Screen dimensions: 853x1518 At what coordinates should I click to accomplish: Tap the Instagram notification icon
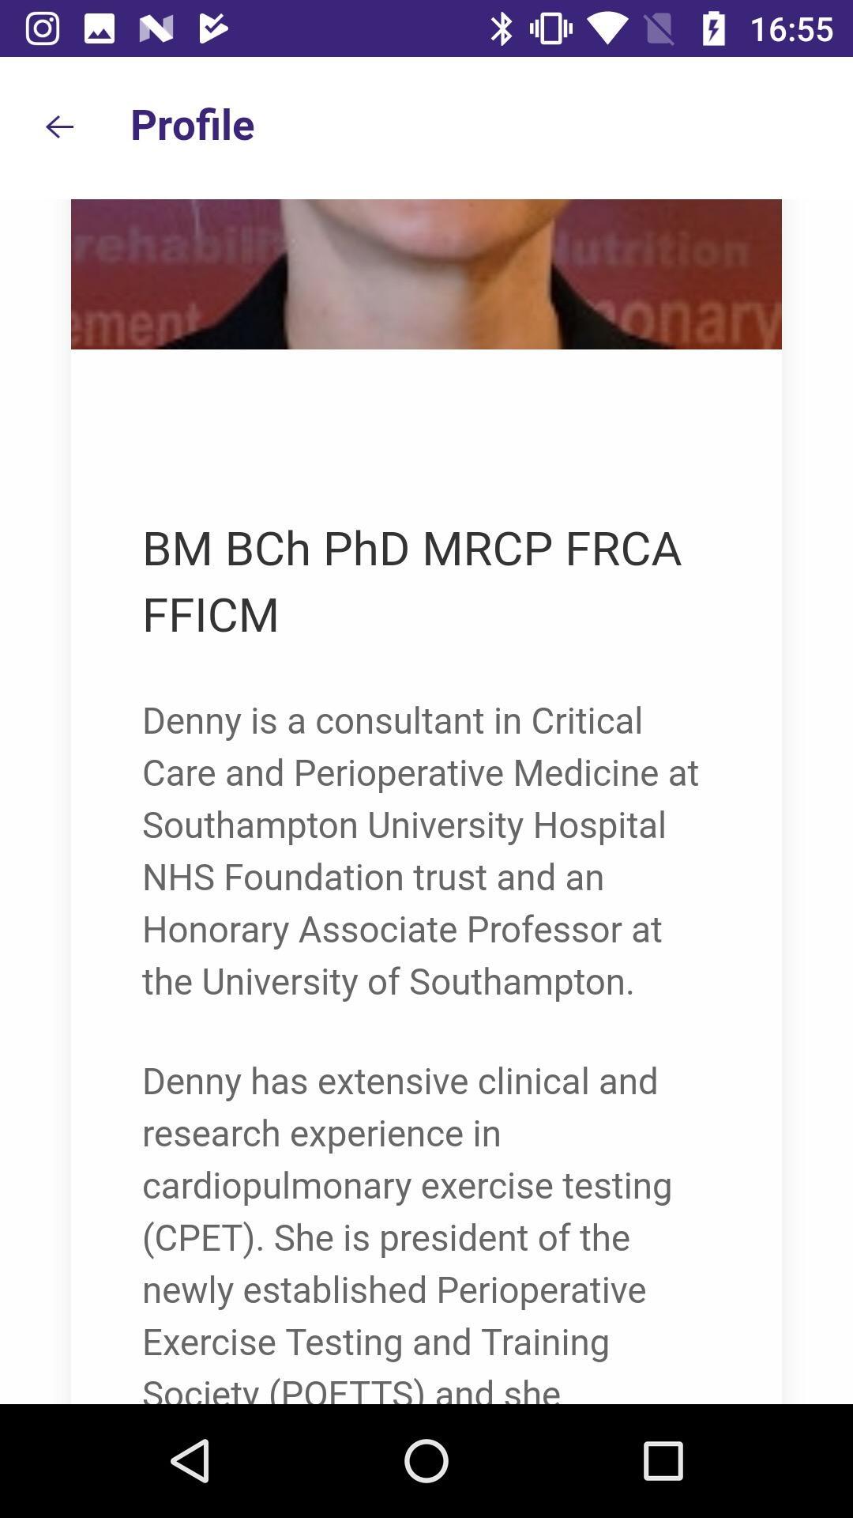(43, 28)
